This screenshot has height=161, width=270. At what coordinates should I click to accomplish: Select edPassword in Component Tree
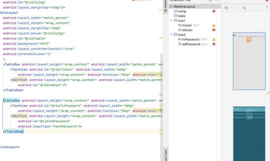191,44
